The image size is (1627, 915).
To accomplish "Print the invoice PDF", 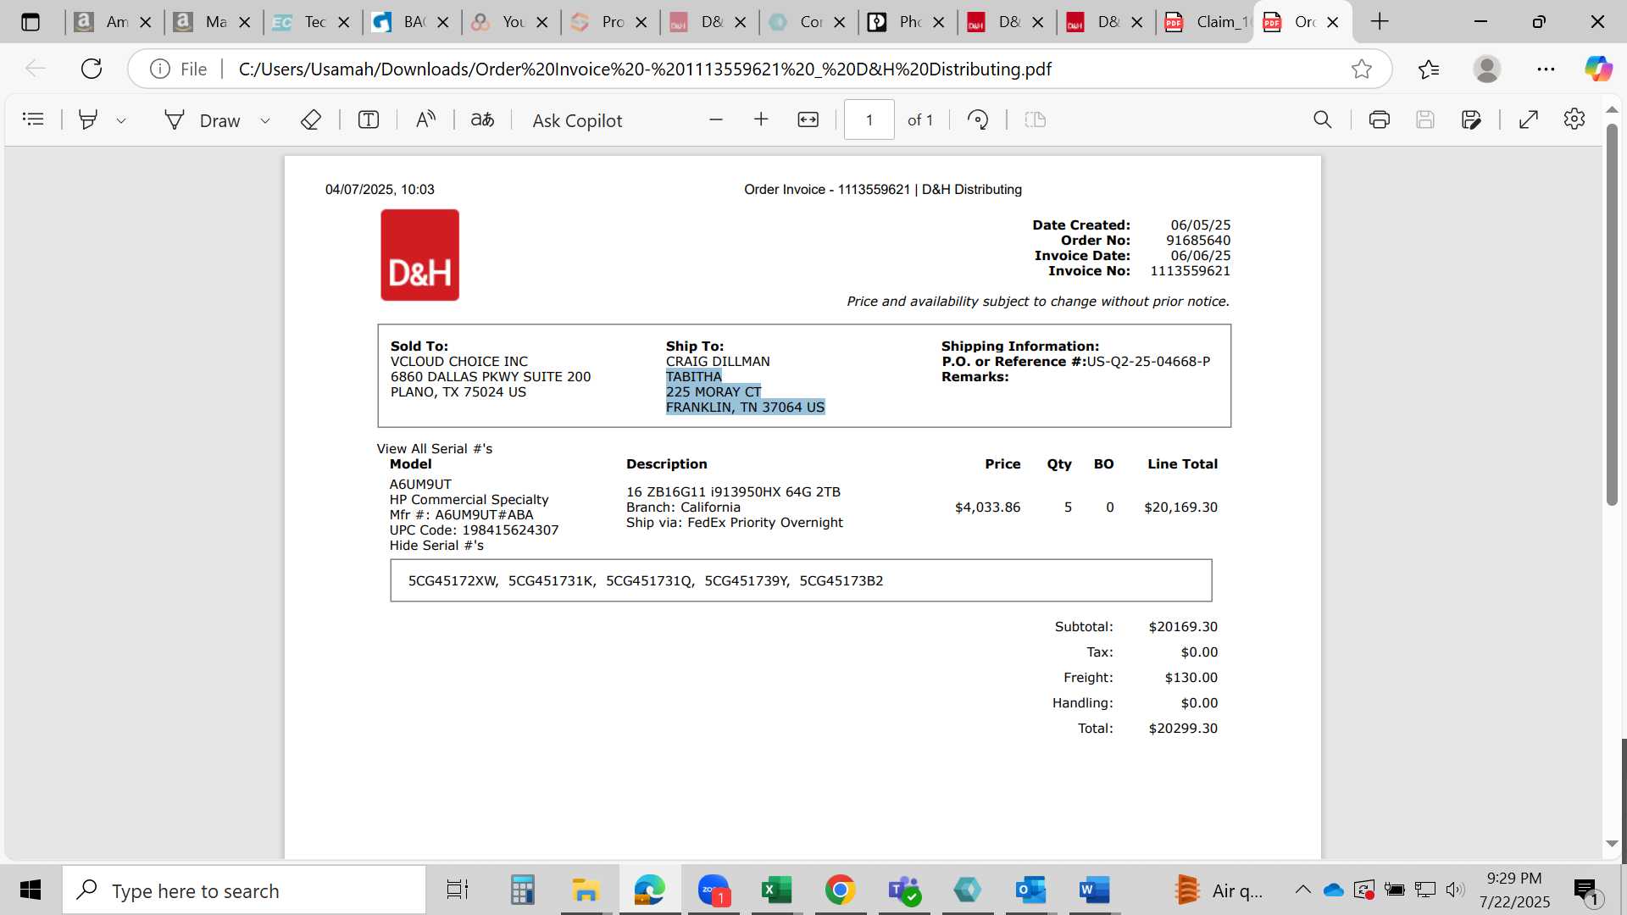I will coord(1380,119).
